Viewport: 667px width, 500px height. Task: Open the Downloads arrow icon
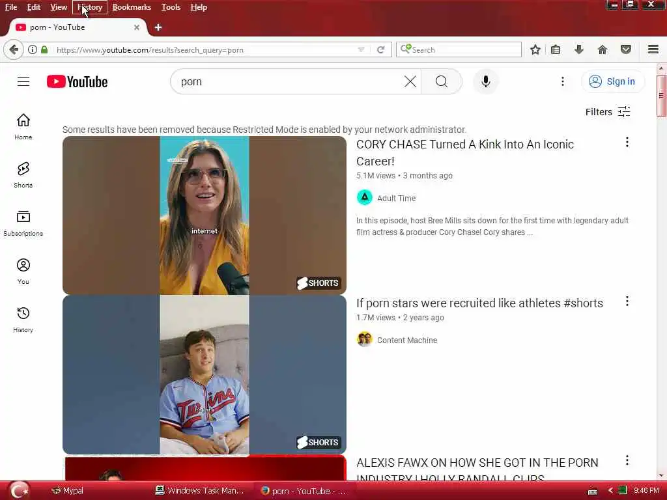pyautogui.click(x=579, y=49)
